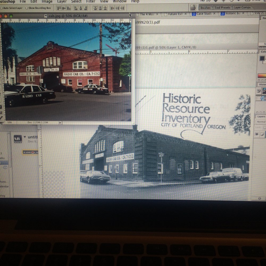The width and height of the screenshot is (266, 266).
Task: Switch to the Brushes palette tab
Action: tap(205, 8)
